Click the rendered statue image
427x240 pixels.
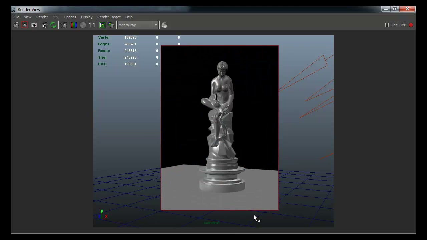pos(220,128)
